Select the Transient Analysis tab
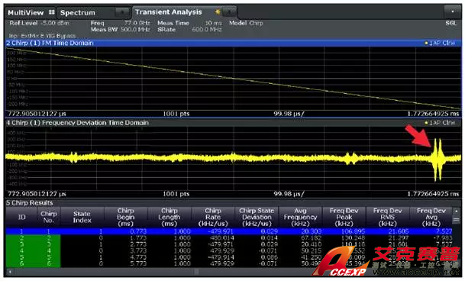This screenshot has height=281, width=465. (168, 12)
